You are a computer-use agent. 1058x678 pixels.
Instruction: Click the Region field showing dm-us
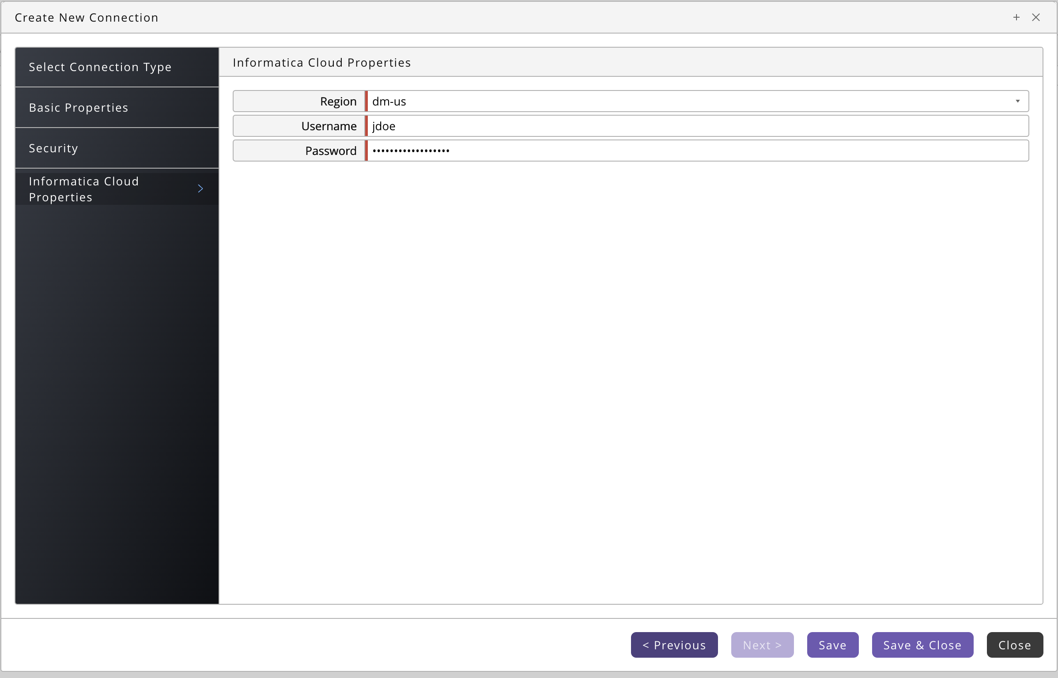click(698, 101)
